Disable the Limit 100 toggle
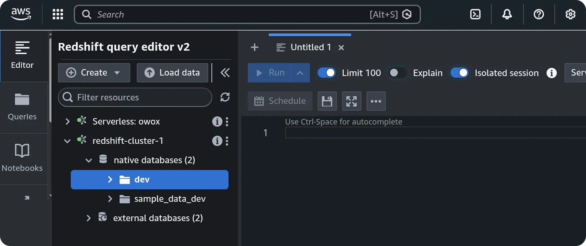Viewport: 586px width, 246px height. (326, 72)
